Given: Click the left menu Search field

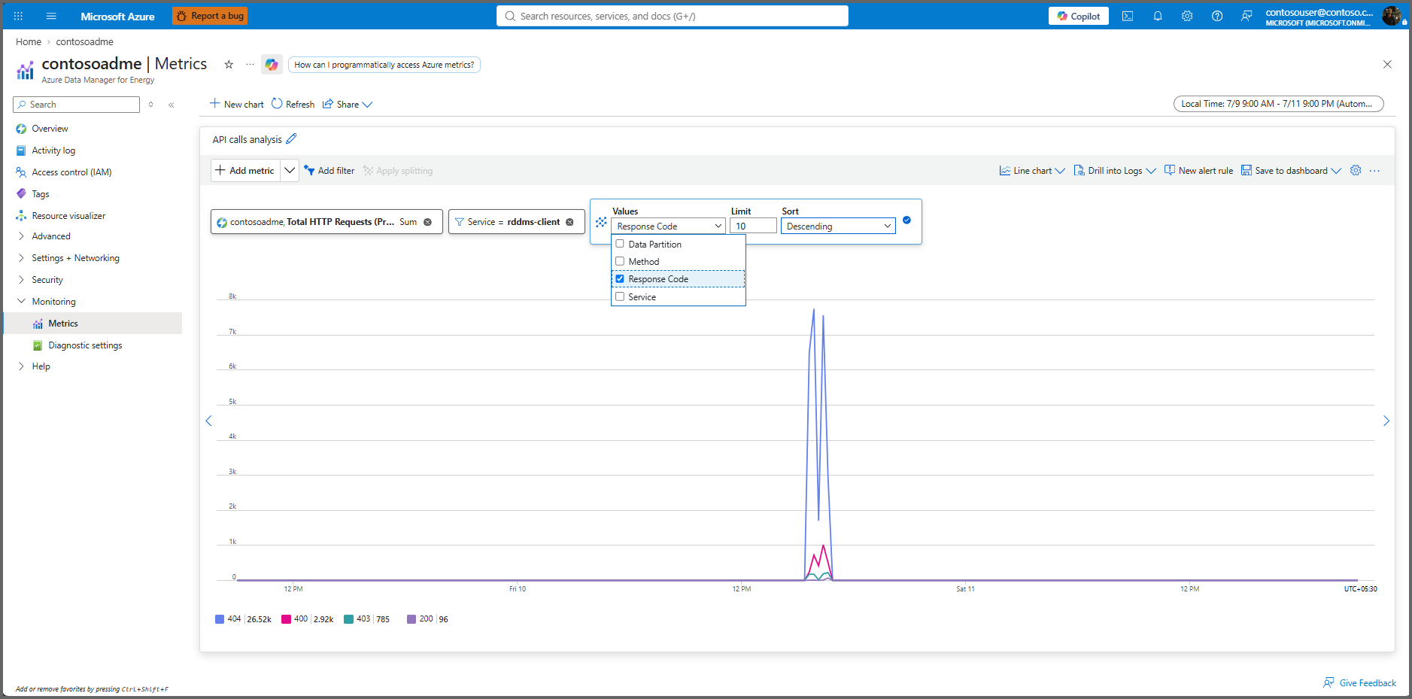Looking at the screenshot, I should [x=77, y=105].
